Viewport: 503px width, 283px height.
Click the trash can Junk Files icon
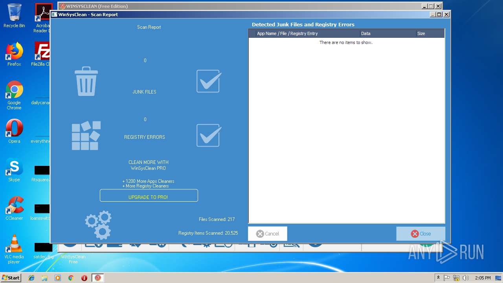pos(86,81)
